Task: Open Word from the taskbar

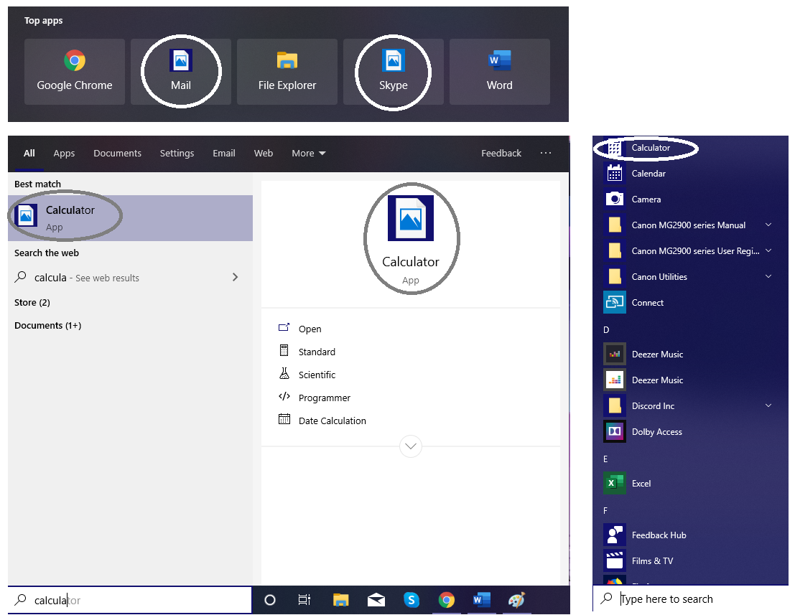Action: (481, 600)
